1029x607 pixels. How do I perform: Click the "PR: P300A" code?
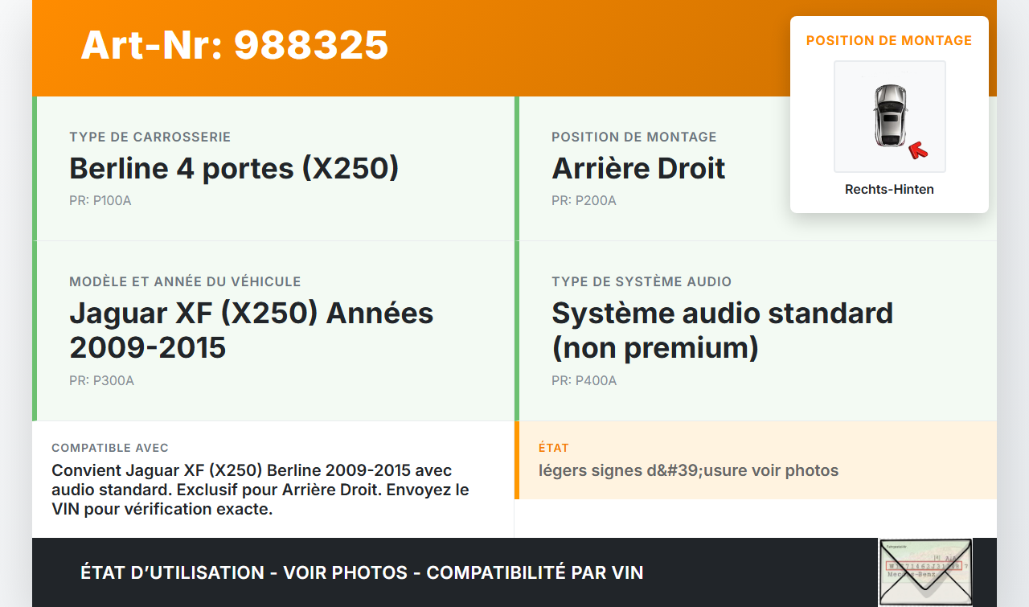coord(101,381)
